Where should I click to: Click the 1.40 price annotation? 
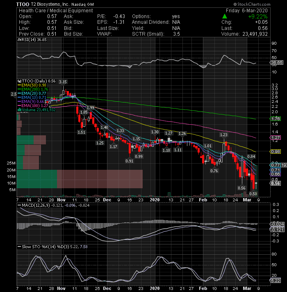(105, 128)
